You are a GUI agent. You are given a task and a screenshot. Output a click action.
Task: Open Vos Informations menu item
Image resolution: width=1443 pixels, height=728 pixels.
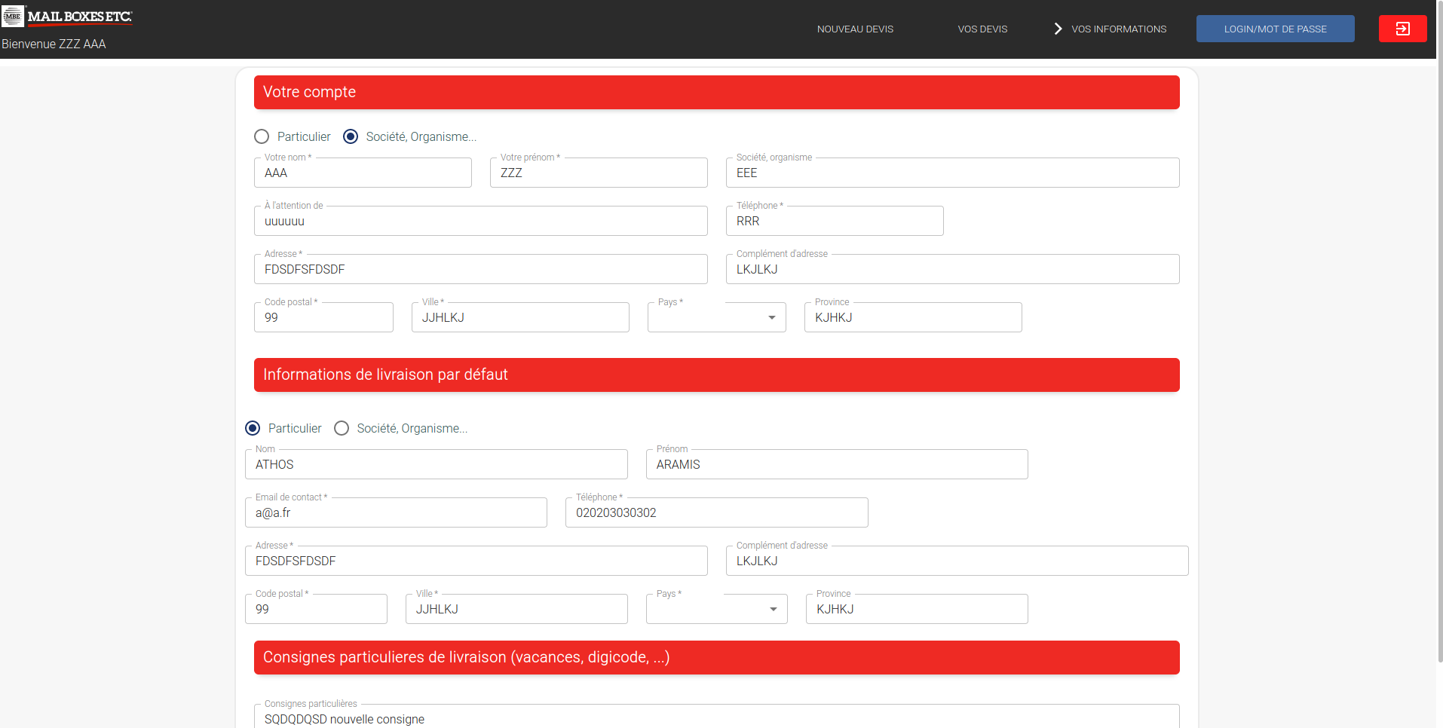pos(1119,29)
